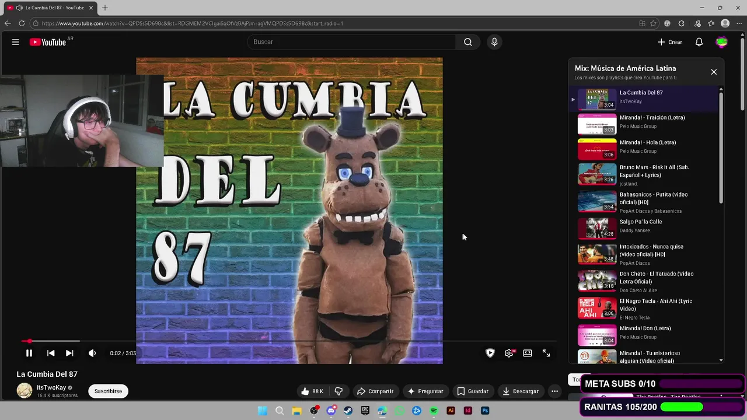Screen dimensions: 747x420
Task: Play El Negro Tecla - Ahi Ahi
Action: tap(645, 309)
